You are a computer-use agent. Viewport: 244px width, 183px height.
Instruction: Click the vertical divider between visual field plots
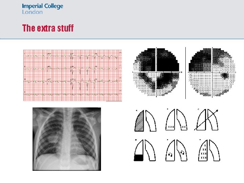(x=185, y=73)
